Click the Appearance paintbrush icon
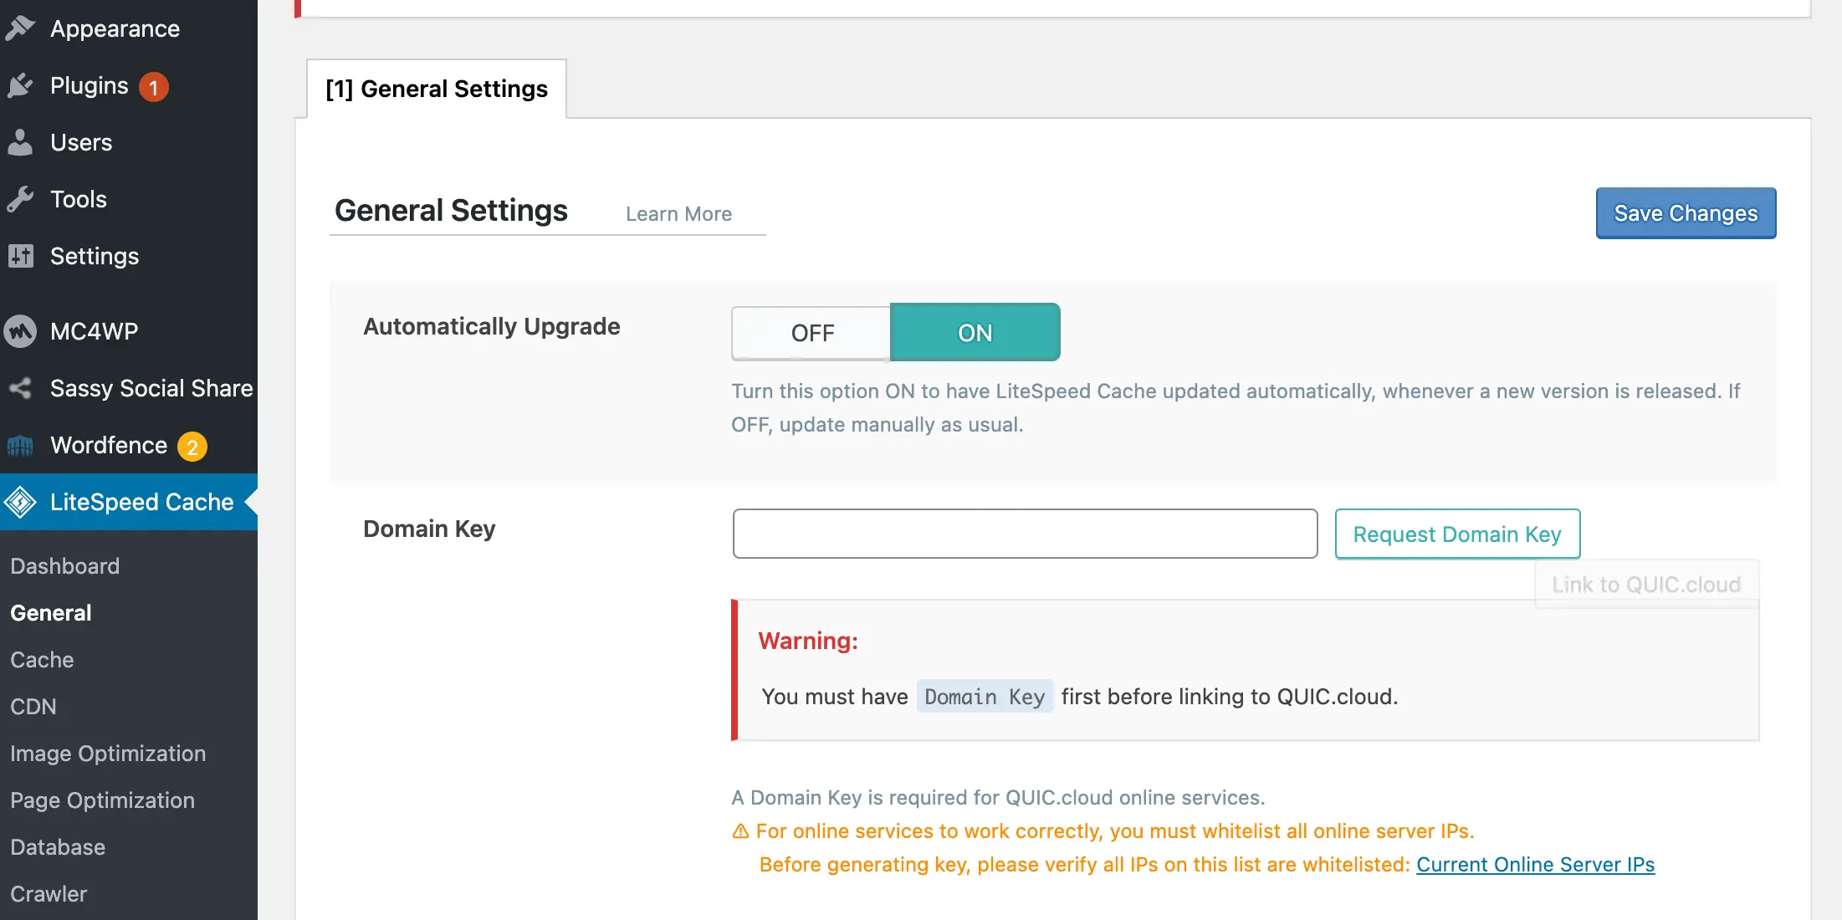Image resolution: width=1842 pixels, height=920 pixels. point(20,28)
